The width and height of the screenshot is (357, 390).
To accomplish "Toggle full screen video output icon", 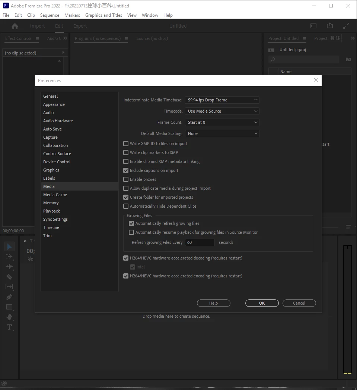I will click(x=346, y=26).
